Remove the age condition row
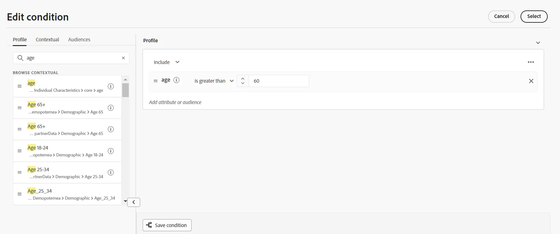The width and height of the screenshot is (560, 234). pos(531,81)
